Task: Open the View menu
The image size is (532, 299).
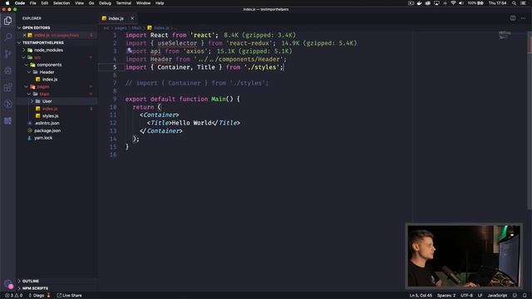Action: point(80,3)
